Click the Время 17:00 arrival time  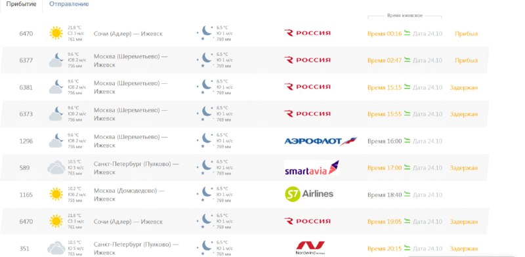[385, 168]
